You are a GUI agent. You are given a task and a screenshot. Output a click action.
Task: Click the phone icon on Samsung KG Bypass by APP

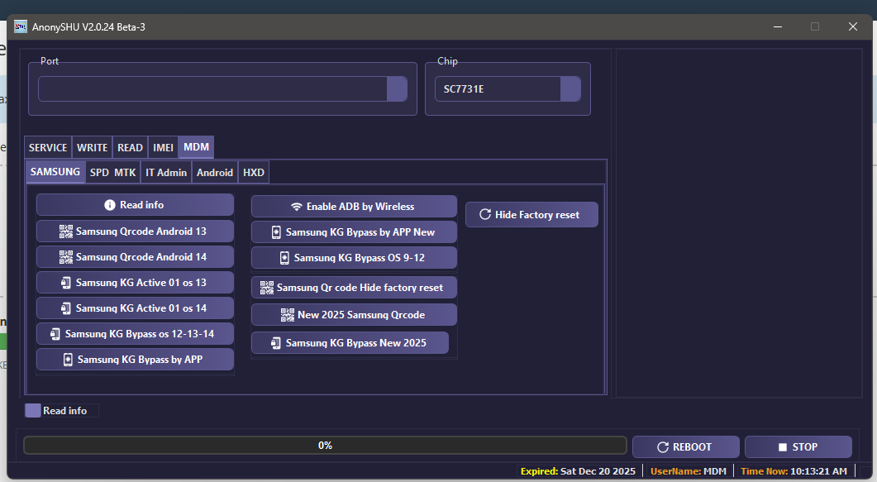pos(68,360)
